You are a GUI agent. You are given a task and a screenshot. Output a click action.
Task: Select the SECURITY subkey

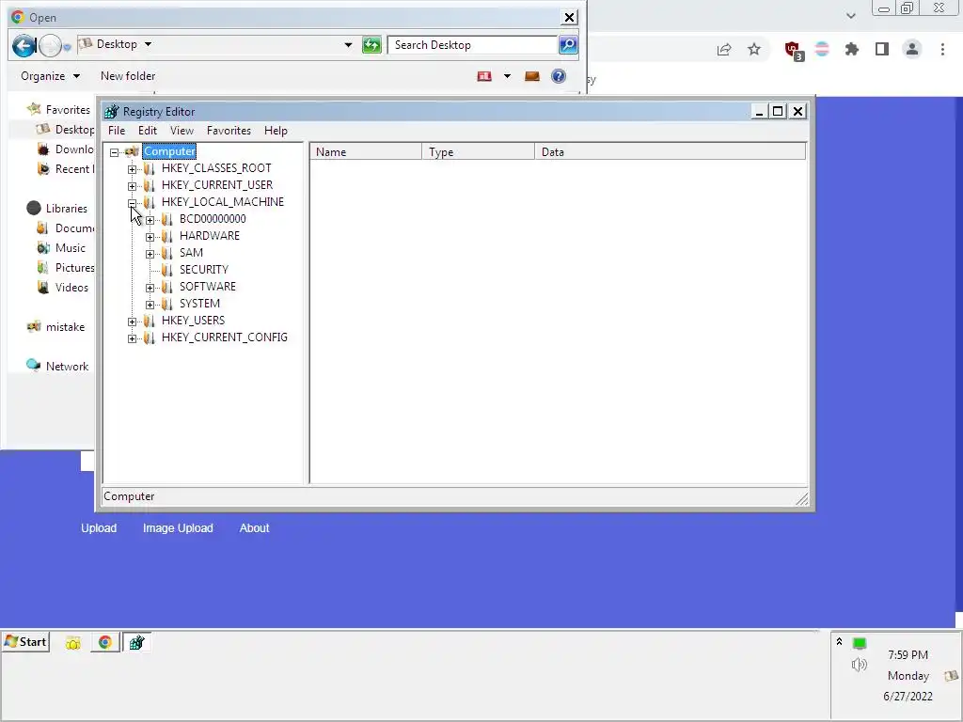[x=204, y=270]
